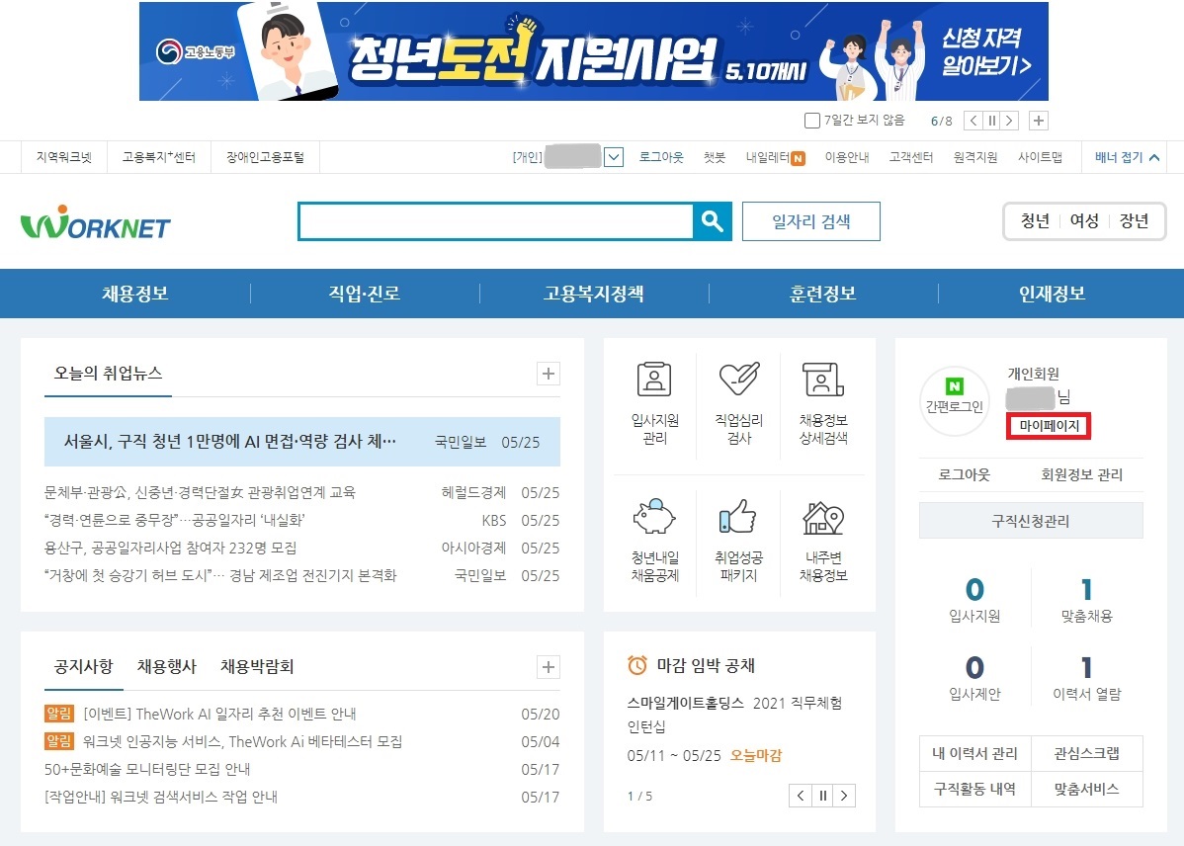
Task: Open 지역워크넷 link
Action: [64, 157]
